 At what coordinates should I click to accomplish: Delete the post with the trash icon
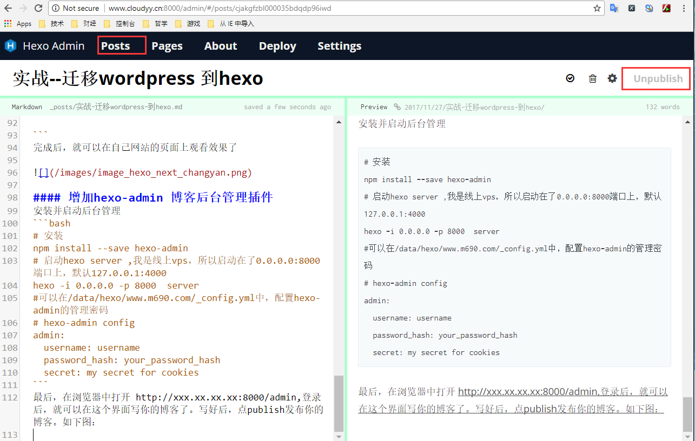(593, 78)
